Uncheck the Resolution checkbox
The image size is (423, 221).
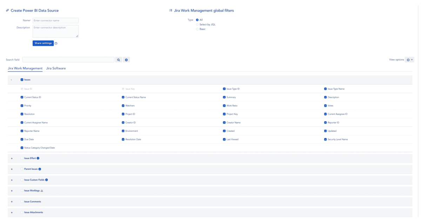(22, 114)
